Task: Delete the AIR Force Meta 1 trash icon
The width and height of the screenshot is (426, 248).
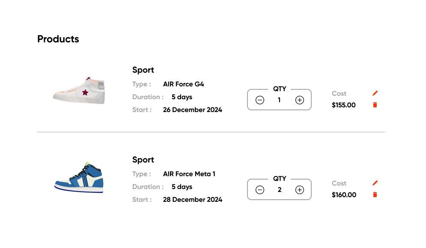Action: [x=375, y=195]
